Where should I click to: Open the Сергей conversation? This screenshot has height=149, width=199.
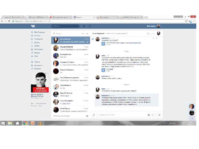[x=70, y=87]
